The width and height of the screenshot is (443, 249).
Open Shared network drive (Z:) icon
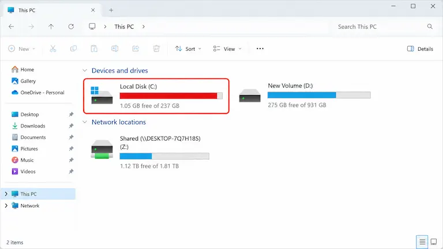tap(102, 149)
